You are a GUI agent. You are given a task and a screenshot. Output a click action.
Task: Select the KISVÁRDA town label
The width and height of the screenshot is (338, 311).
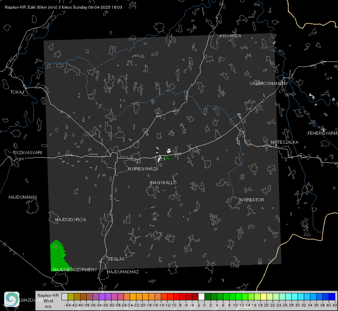[231, 36]
